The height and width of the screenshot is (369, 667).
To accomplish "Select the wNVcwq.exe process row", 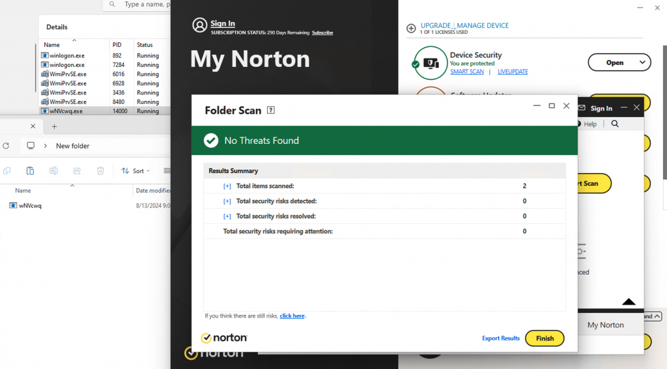I will [105, 111].
